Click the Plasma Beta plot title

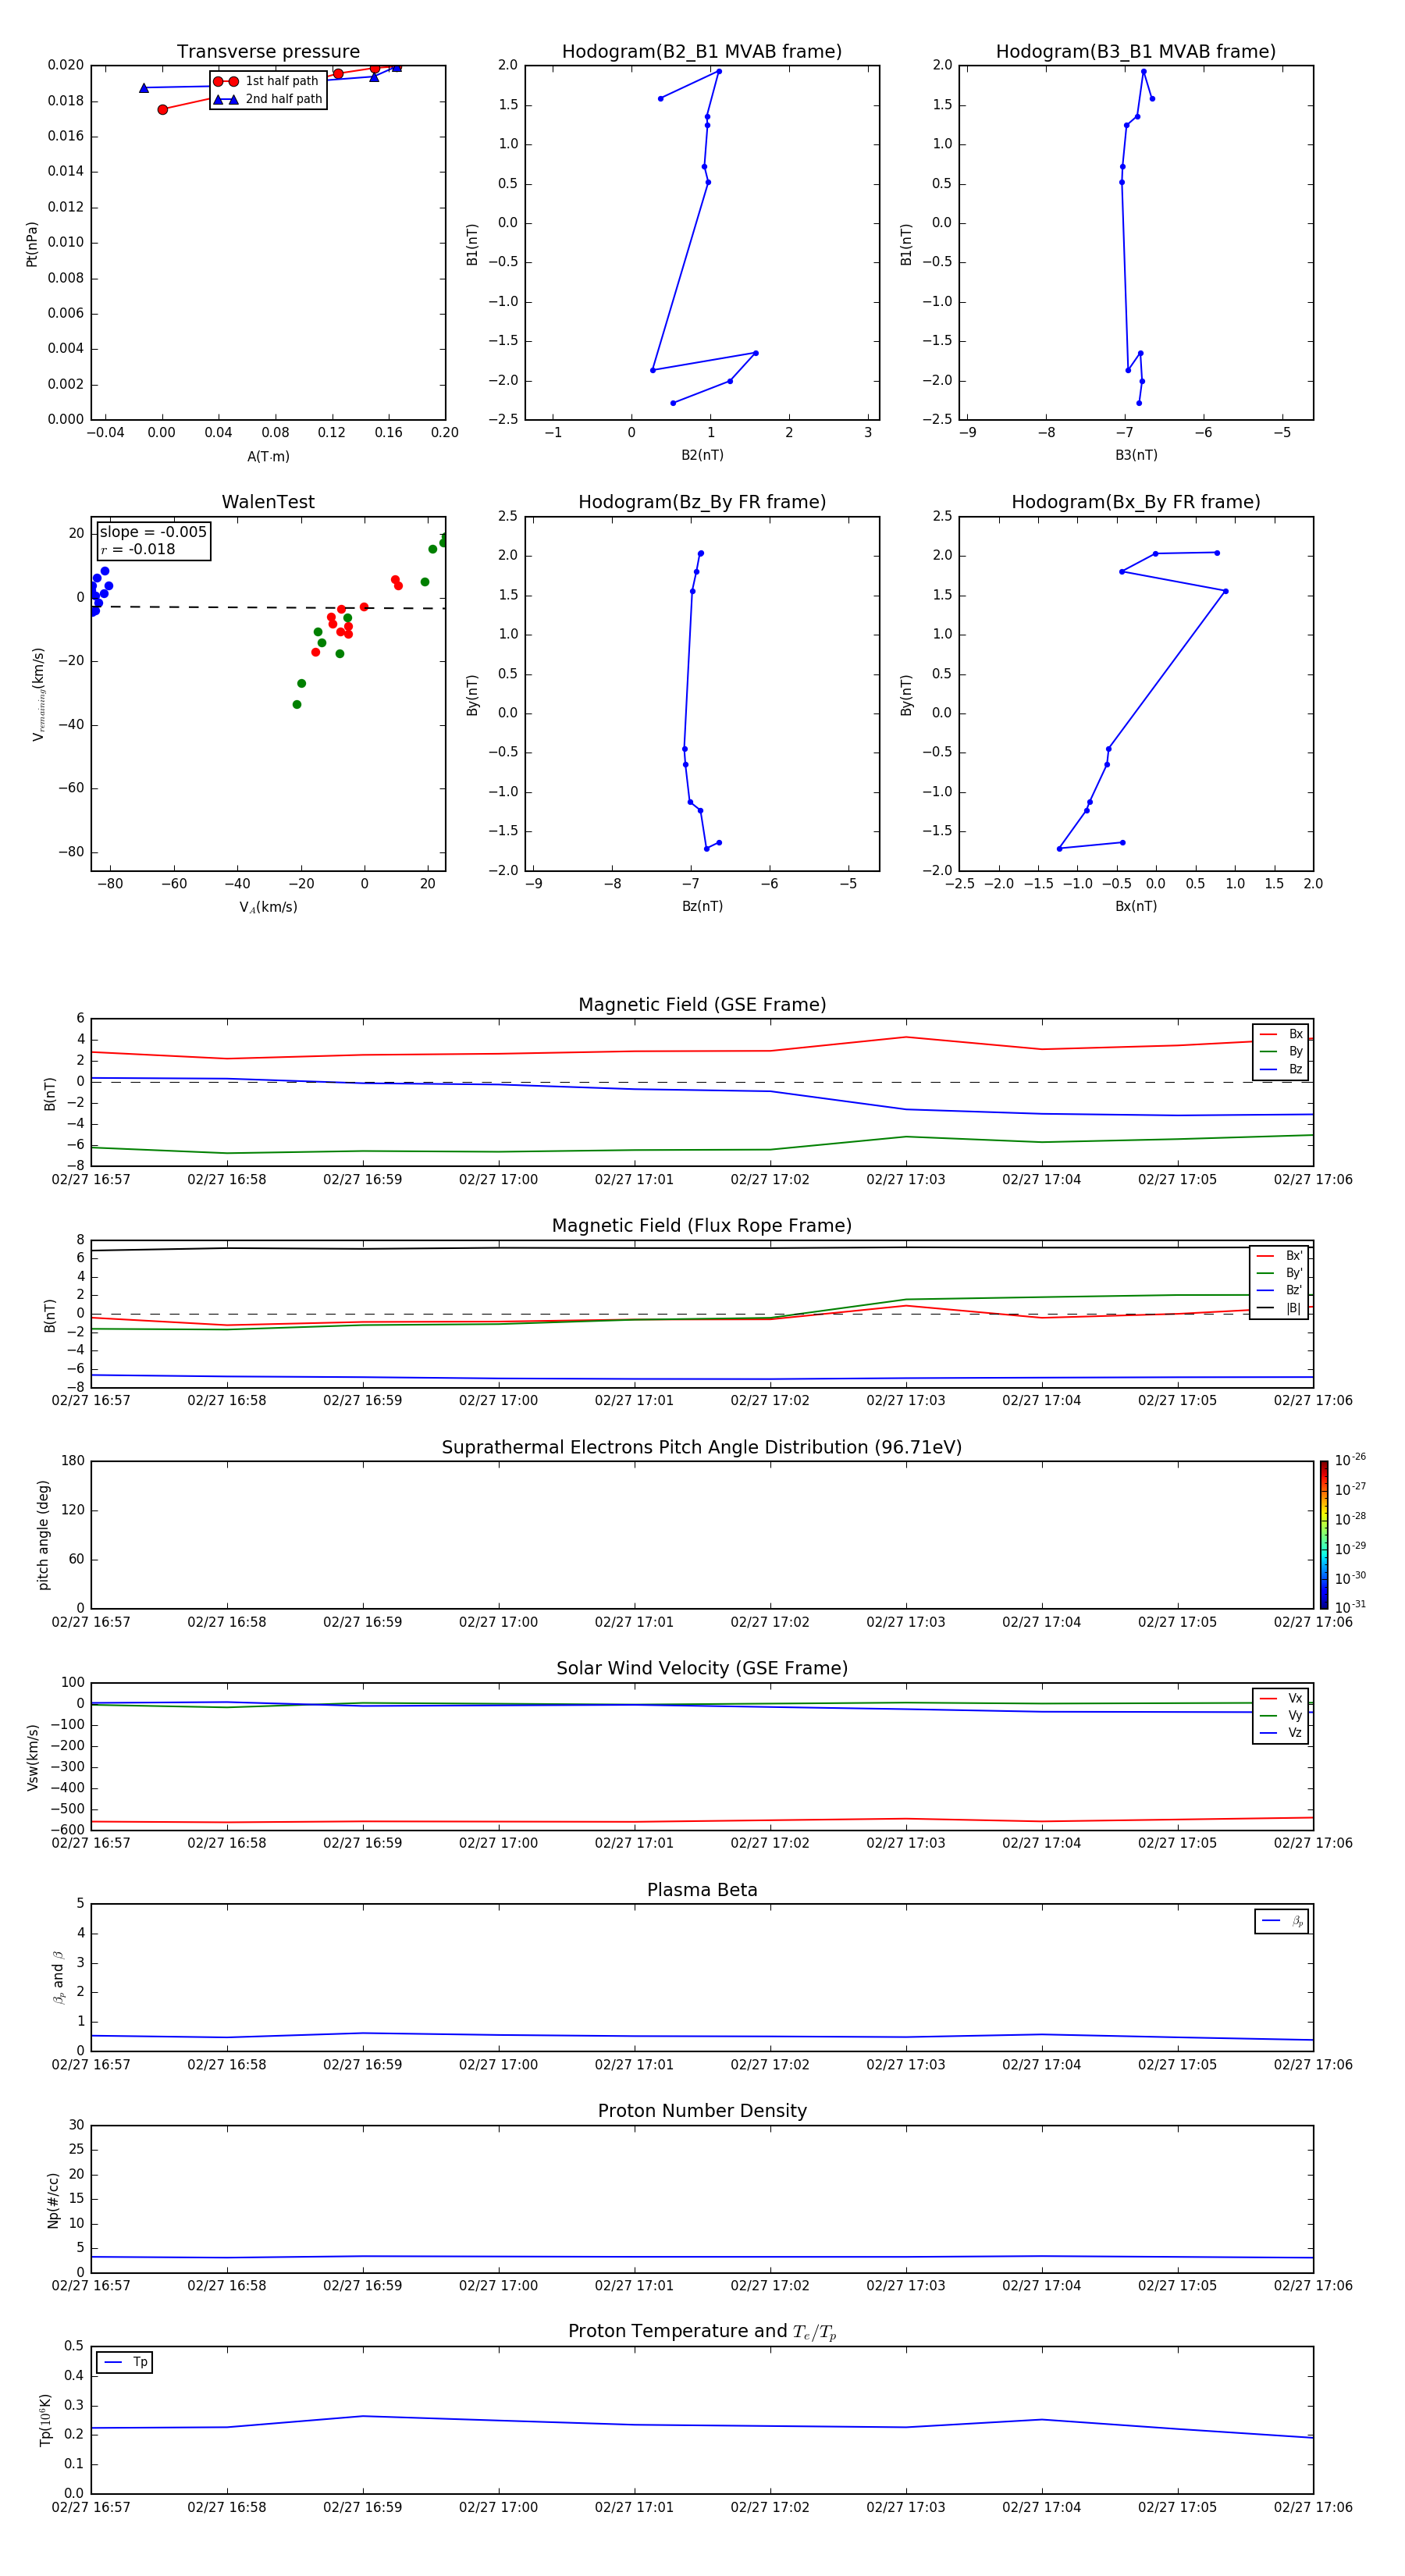coord(702,1890)
